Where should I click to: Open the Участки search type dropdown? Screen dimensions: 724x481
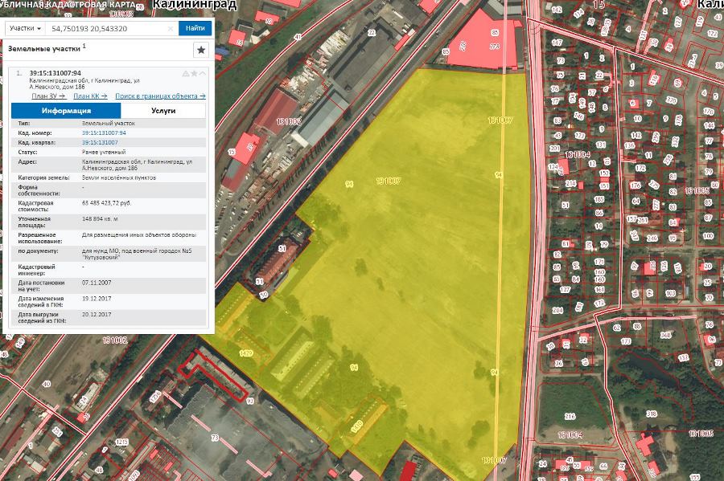click(x=25, y=28)
